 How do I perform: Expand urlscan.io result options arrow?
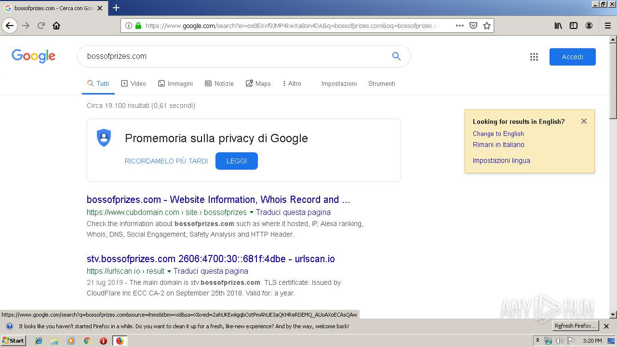coord(169,271)
